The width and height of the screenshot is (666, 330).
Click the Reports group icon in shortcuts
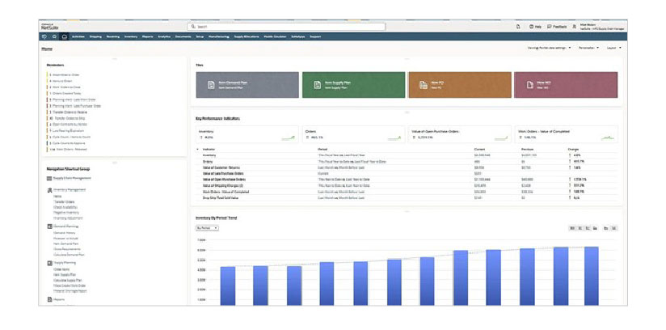[x=49, y=300]
